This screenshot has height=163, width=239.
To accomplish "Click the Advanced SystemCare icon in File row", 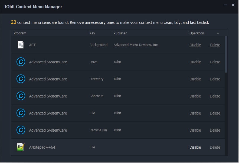I will [21, 113].
